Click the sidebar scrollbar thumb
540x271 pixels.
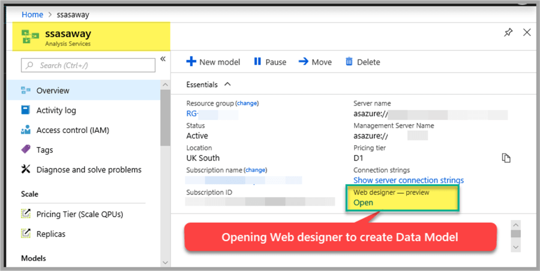[166, 118]
